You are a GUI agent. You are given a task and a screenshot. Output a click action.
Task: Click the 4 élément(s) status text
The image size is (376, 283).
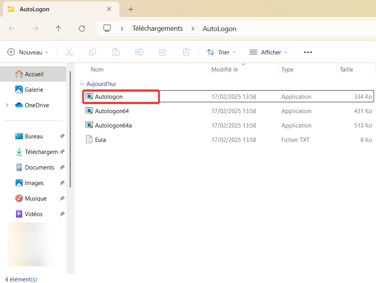pyautogui.click(x=21, y=280)
